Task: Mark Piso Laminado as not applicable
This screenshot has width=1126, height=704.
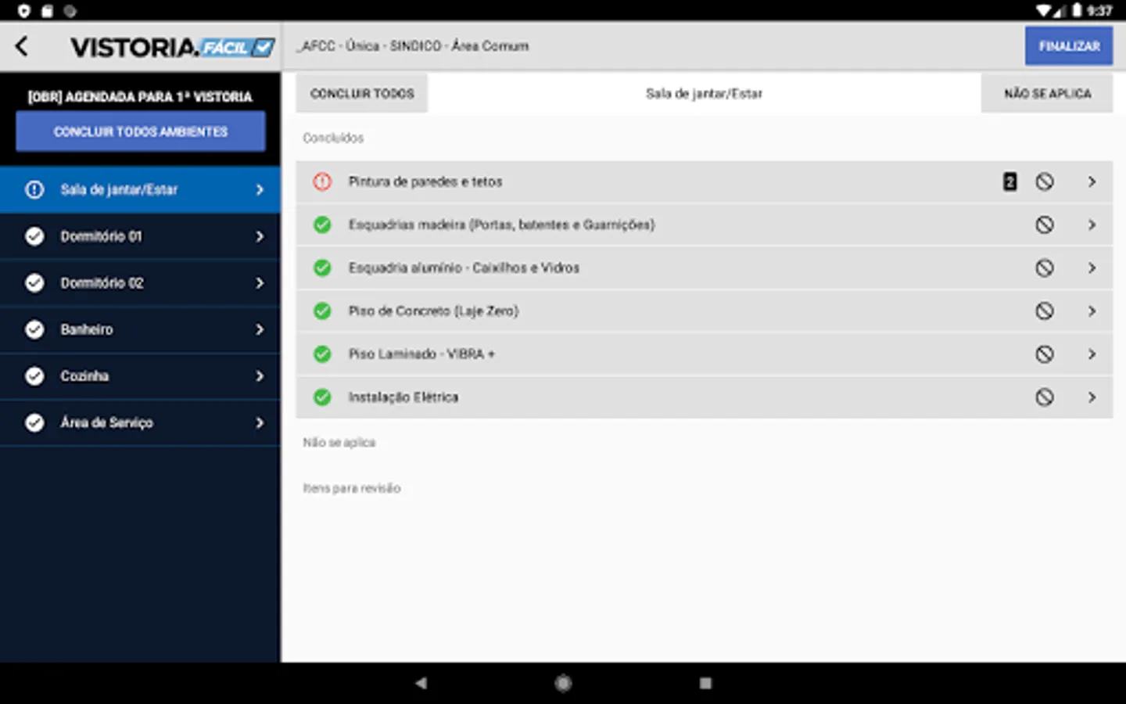Action: pyautogui.click(x=1045, y=354)
